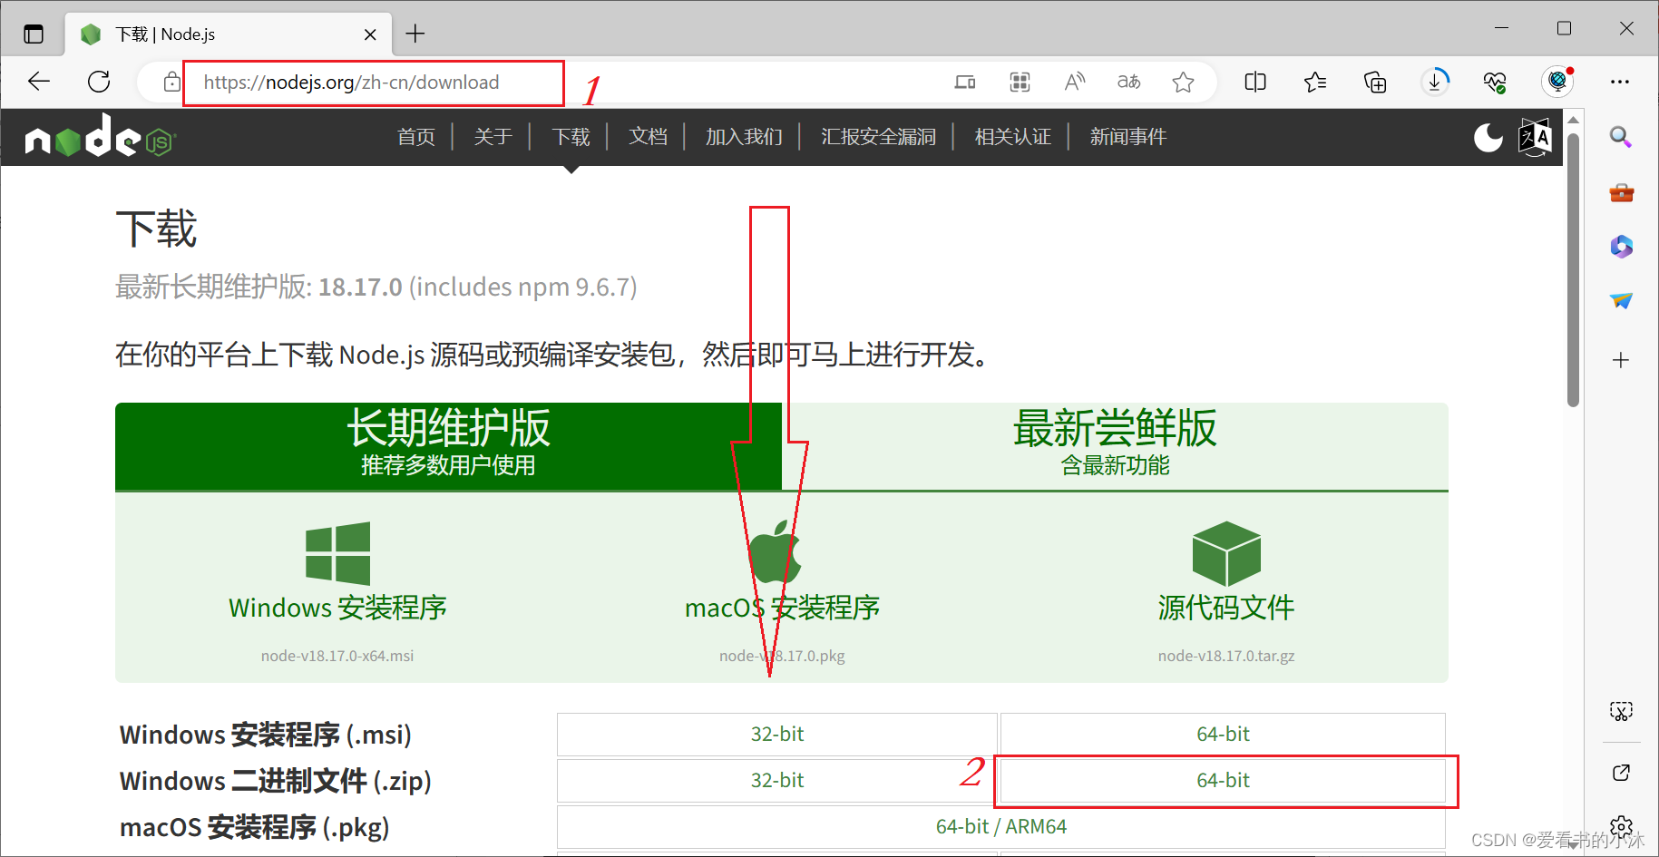Screen dimensions: 1659x857
Task: Click the sidebar open-external link icon
Action: (x=1621, y=773)
